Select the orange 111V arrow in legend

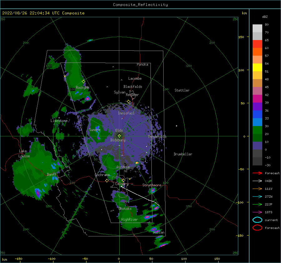[x=257, y=189]
